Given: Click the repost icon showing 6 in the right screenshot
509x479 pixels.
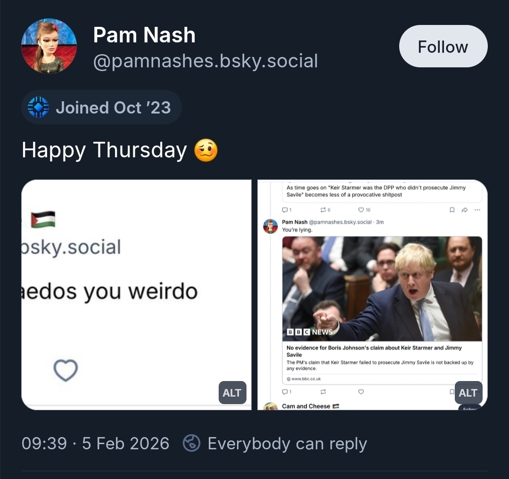Looking at the screenshot, I should (325, 210).
